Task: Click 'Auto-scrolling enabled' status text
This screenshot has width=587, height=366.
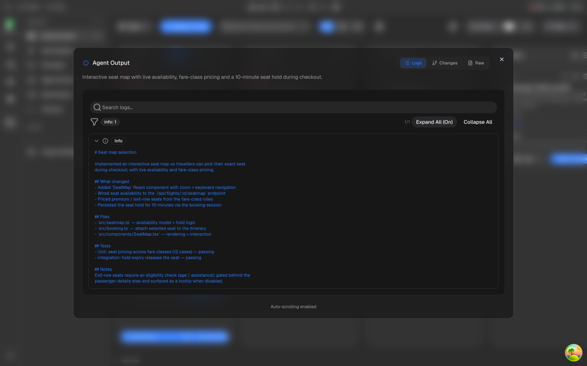Action: pos(293,307)
